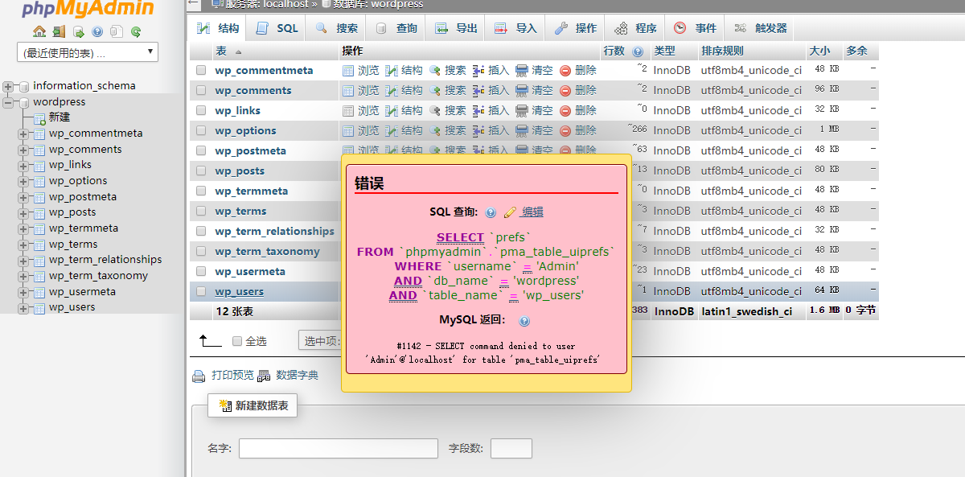Expand wp_usermeta in navigation tree

coord(23,292)
